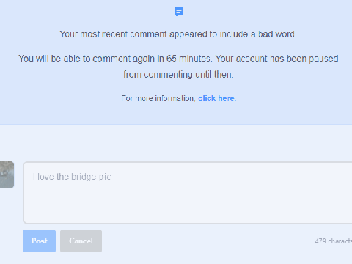352x264 pixels.
Task: Click the user avatar thumbnail beside the comment box
Action: pos(7,175)
